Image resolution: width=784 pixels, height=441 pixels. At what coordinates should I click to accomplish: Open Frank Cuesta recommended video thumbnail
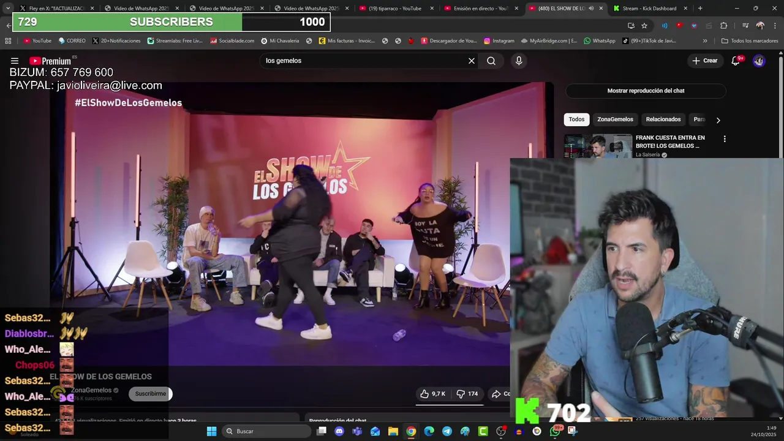coord(598,146)
